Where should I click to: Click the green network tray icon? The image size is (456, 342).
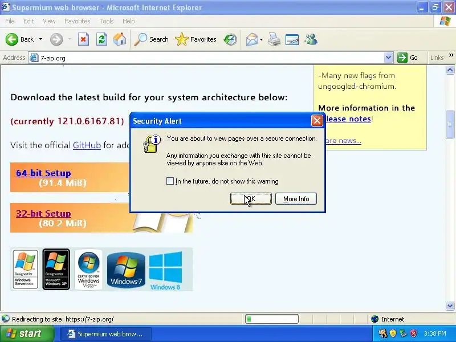[403, 333]
